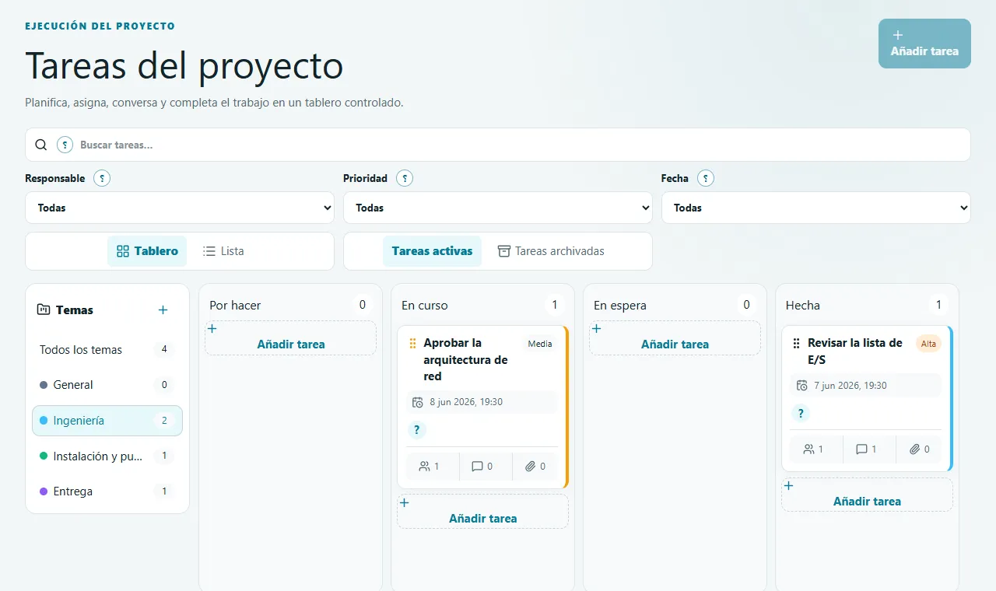Viewport: 996px width, 591px height.
Task: Click the Añadir tarea button in the page header
Action: (924, 44)
